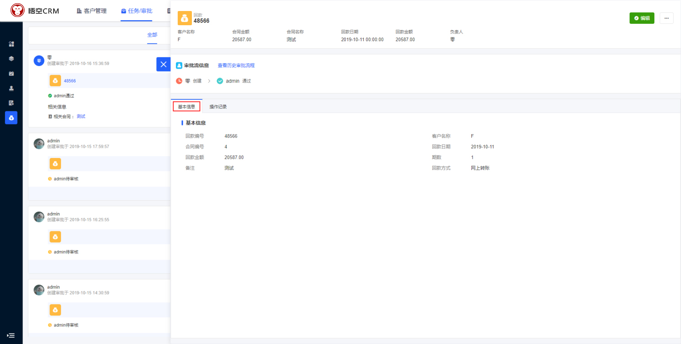The width and height of the screenshot is (681, 344).
Task: Select the 基本信息 tab
Action: click(186, 107)
